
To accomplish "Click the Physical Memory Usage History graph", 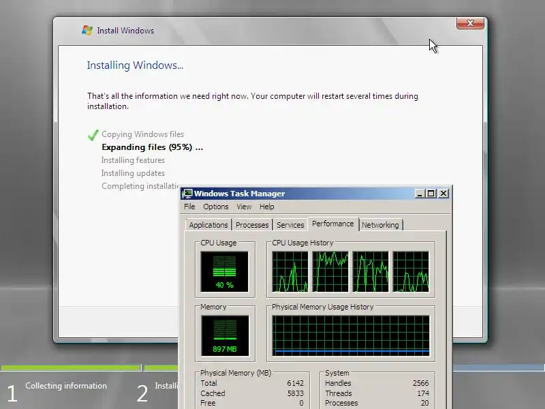I will click(x=351, y=336).
